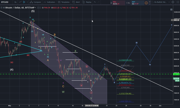Open the On Bullish Vol layout dropdown arrow
The image size is (180, 108).
point(169,2)
